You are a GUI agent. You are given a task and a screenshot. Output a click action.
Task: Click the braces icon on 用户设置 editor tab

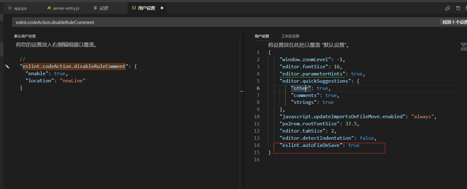(x=134, y=8)
